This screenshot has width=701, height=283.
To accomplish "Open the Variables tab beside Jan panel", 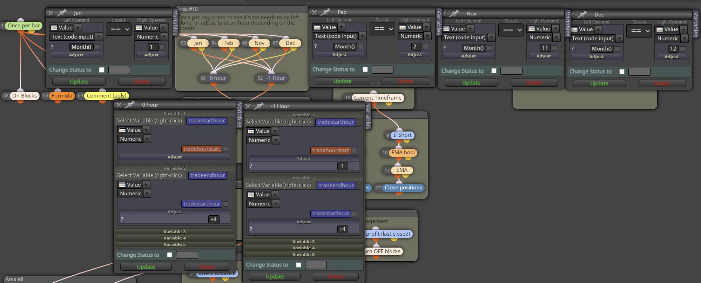I will tap(175, 23).
